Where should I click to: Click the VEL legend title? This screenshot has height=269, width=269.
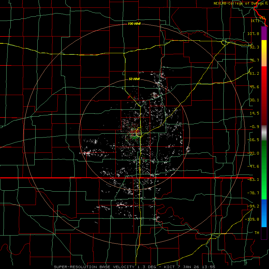pyautogui.click(x=262, y=18)
